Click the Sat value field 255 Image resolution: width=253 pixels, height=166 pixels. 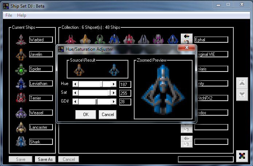[x=125, y=93]
